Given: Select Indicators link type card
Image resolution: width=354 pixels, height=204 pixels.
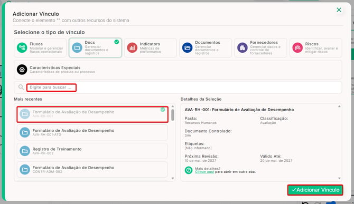Looking at the screenshot, I should click(151, 48).
